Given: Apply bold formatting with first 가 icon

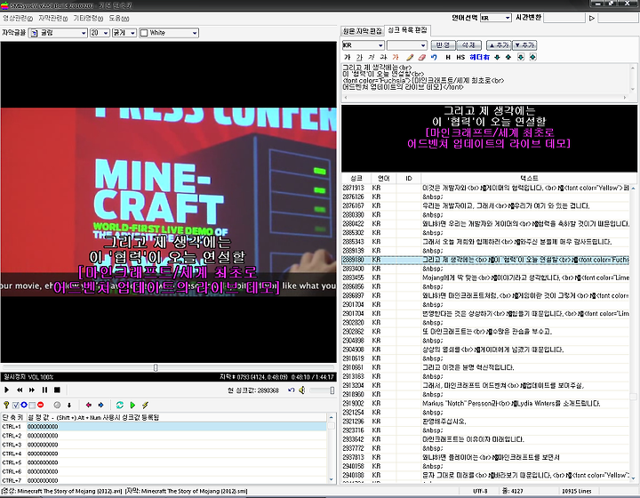Looking at the screenshot, I should click(347, 57).
